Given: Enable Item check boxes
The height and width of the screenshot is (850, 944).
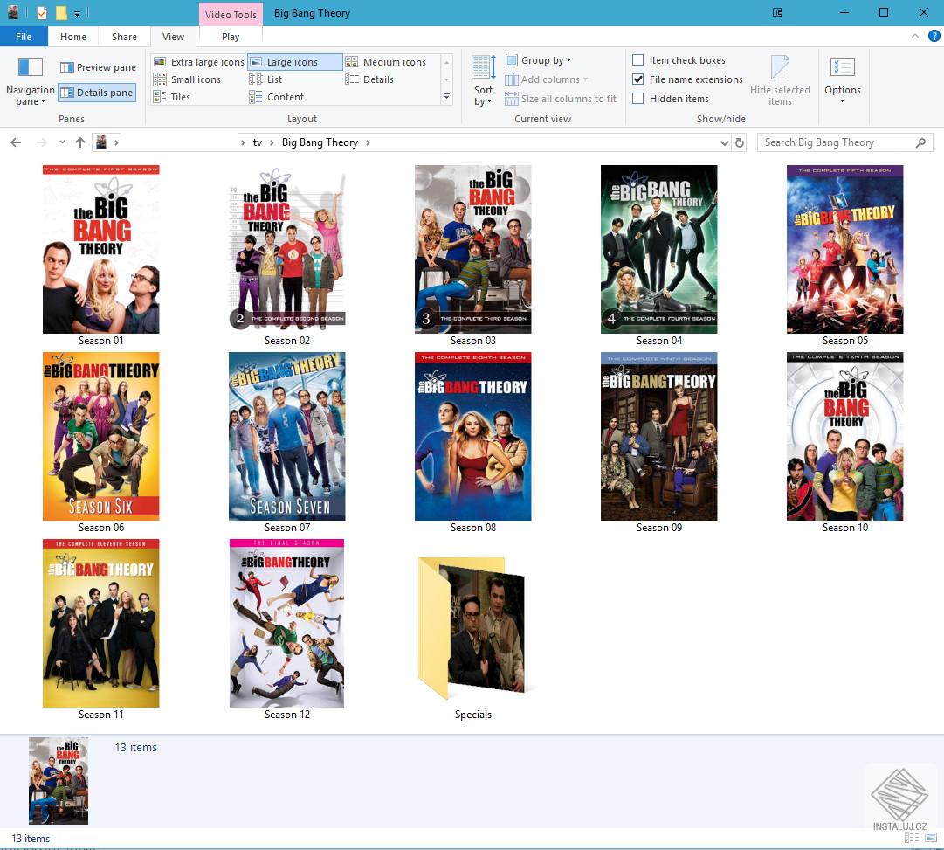Looking at the screenshot, I should click(639, 59).
